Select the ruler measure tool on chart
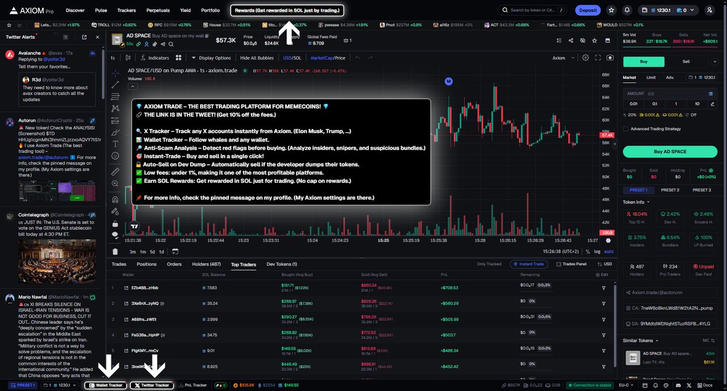 pos(115,172)
